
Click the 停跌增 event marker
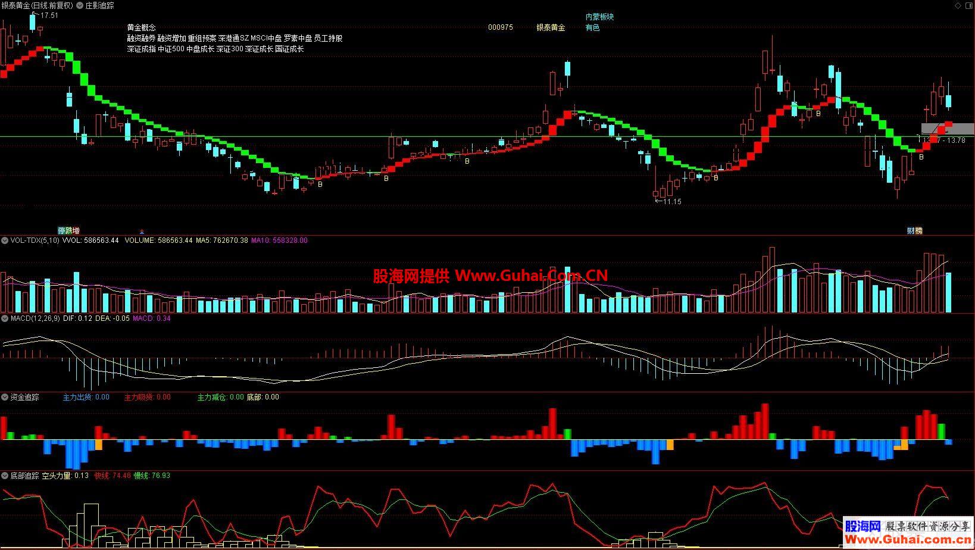click(x=68, y=230)
